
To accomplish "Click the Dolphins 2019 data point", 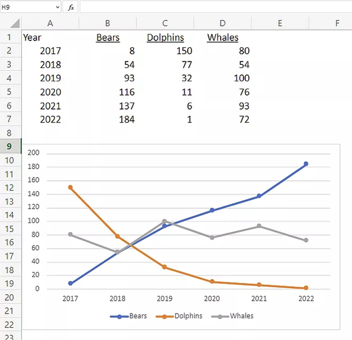I will (x=165, y=267).
